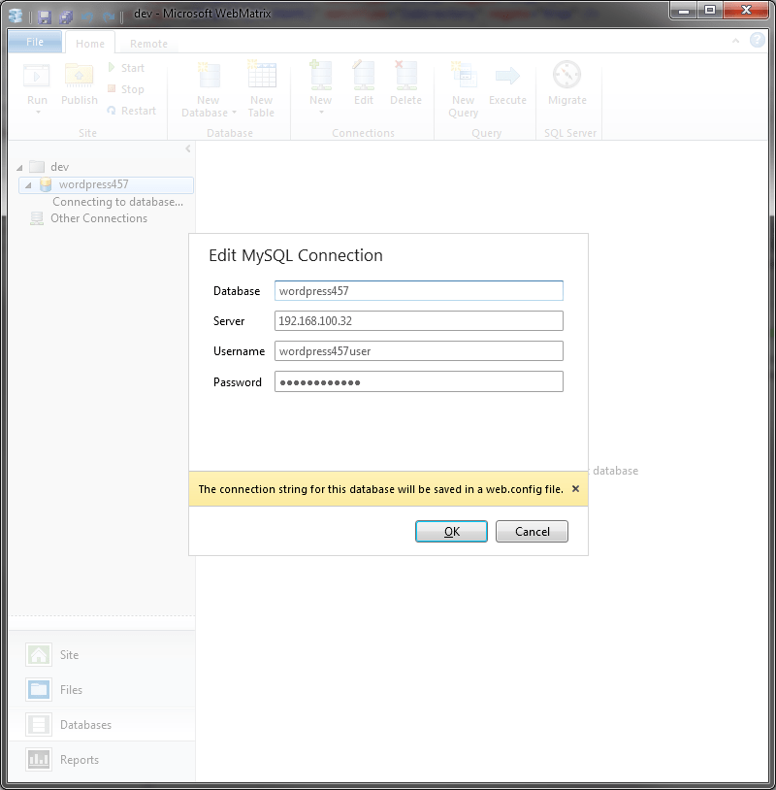The width and height of the screenshot is (776, 790).
Task: Open the Files workspace
Action: click(71, 690)
